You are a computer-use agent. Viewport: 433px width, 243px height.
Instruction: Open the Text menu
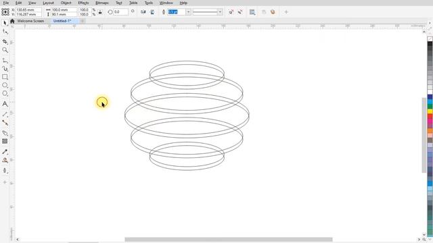point(119,3)
